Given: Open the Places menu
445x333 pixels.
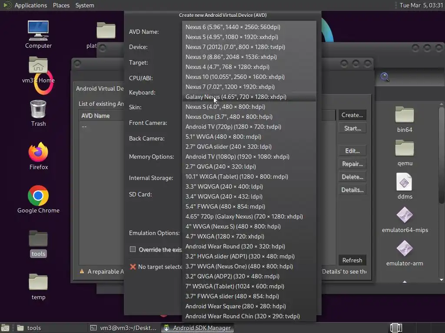Looking at the screenshot, I should point(61,5).
